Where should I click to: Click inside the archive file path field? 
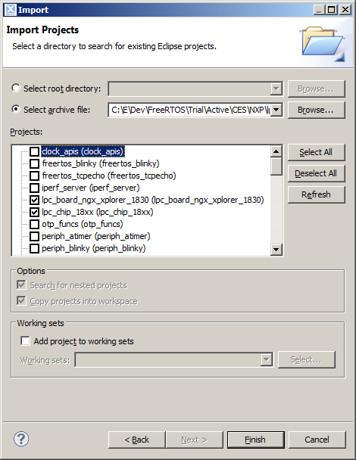click(x=189, y=110)
